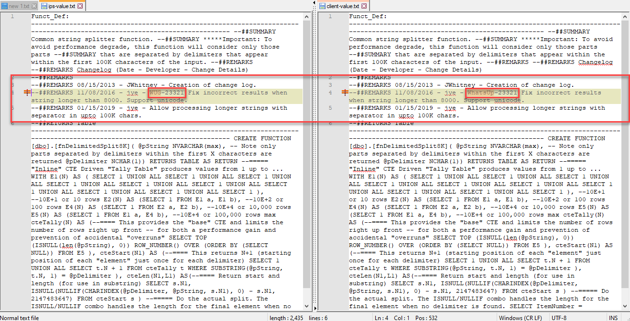Open the 'Windows (CR LF)' line ending selector
This screenshot has height=321, width=630.
[x=521, y=318]
